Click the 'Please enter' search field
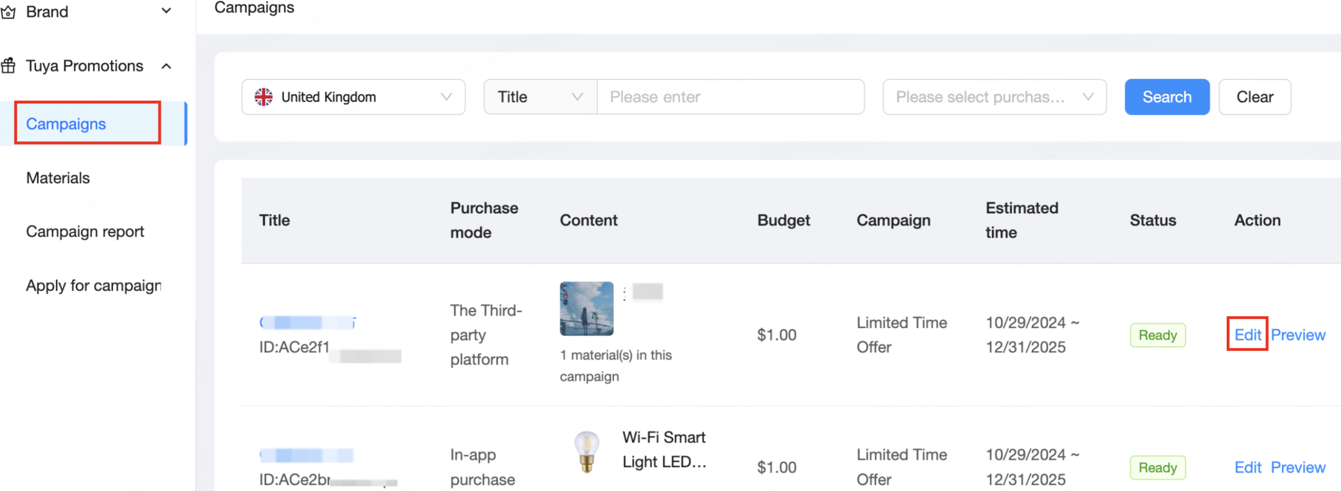Screen dimensions: 1341x491 pyautogui.click(x=730, y=97)
